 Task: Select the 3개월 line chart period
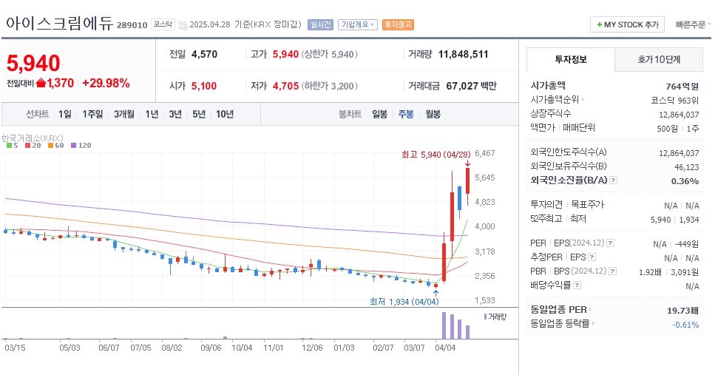(124, 114)
